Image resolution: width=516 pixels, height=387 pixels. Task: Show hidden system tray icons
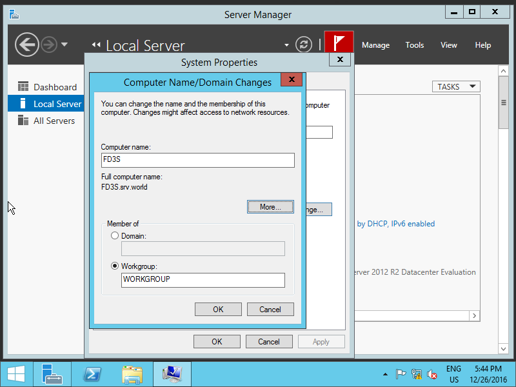(x=385, y=374)
